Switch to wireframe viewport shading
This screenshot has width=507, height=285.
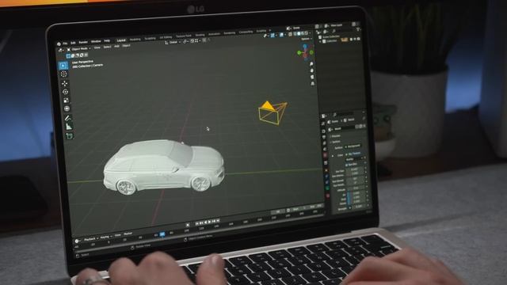(295, 33)
